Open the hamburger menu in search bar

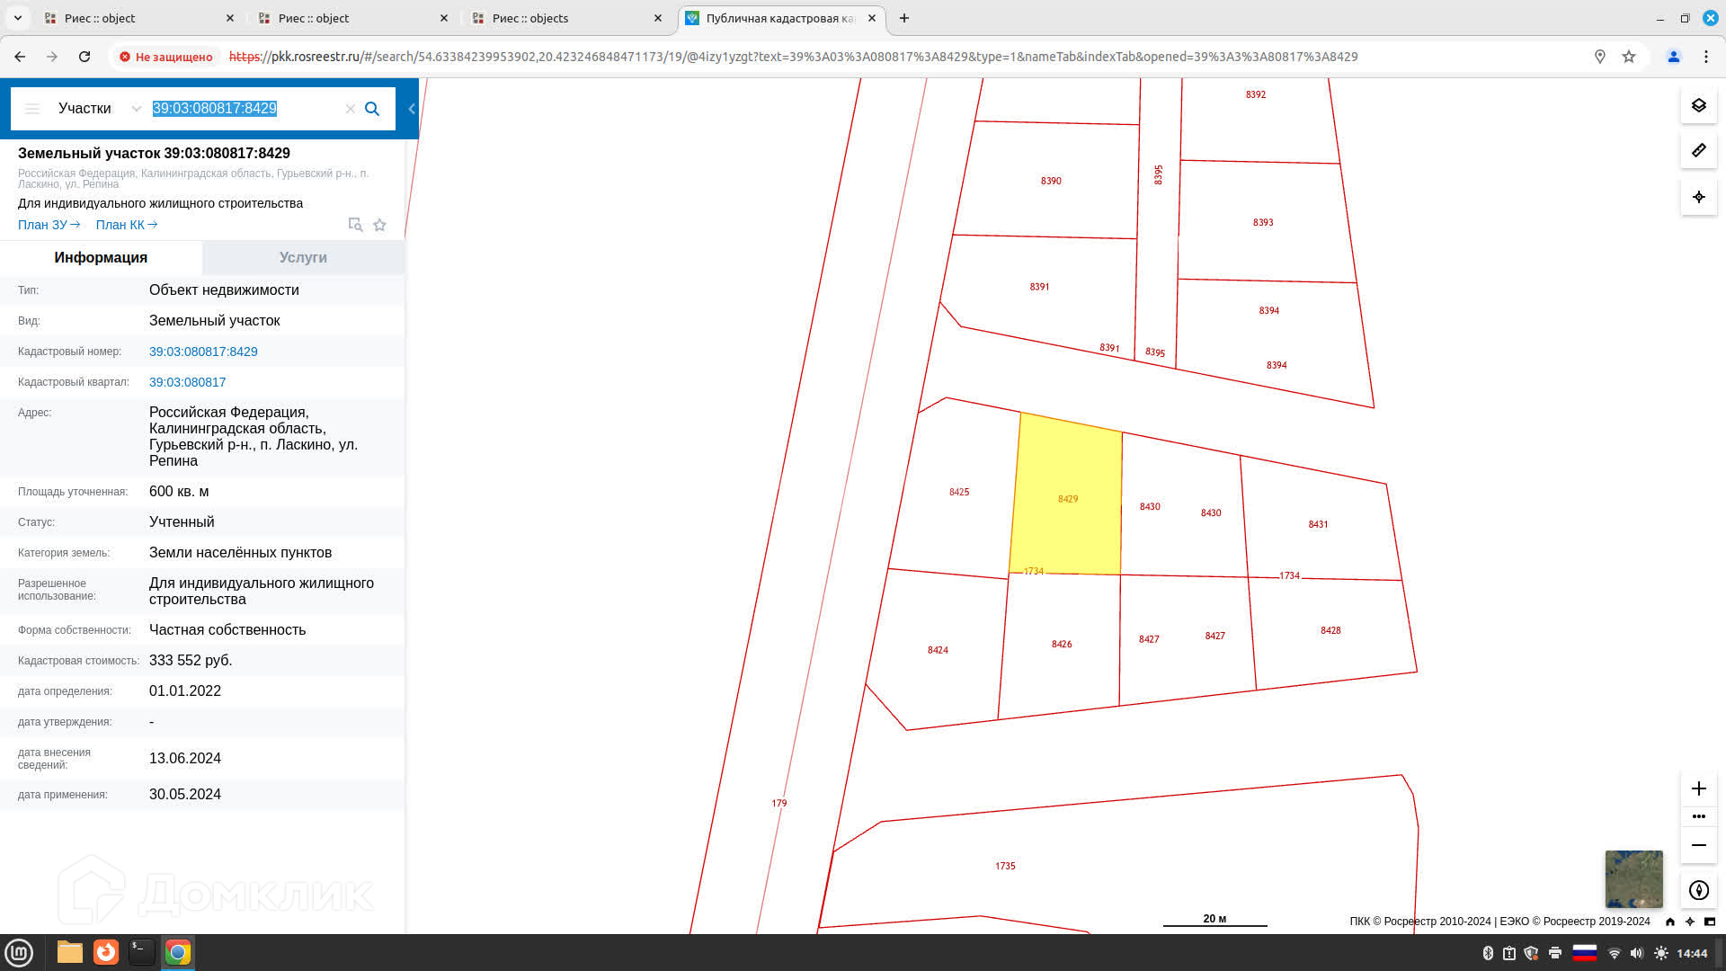coord(32,109)
